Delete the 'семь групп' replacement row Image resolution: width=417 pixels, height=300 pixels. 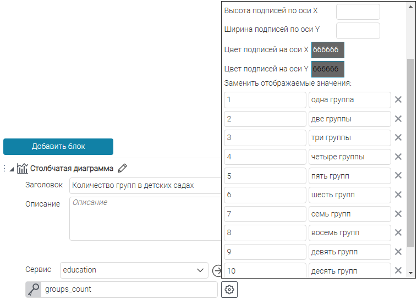398,214
